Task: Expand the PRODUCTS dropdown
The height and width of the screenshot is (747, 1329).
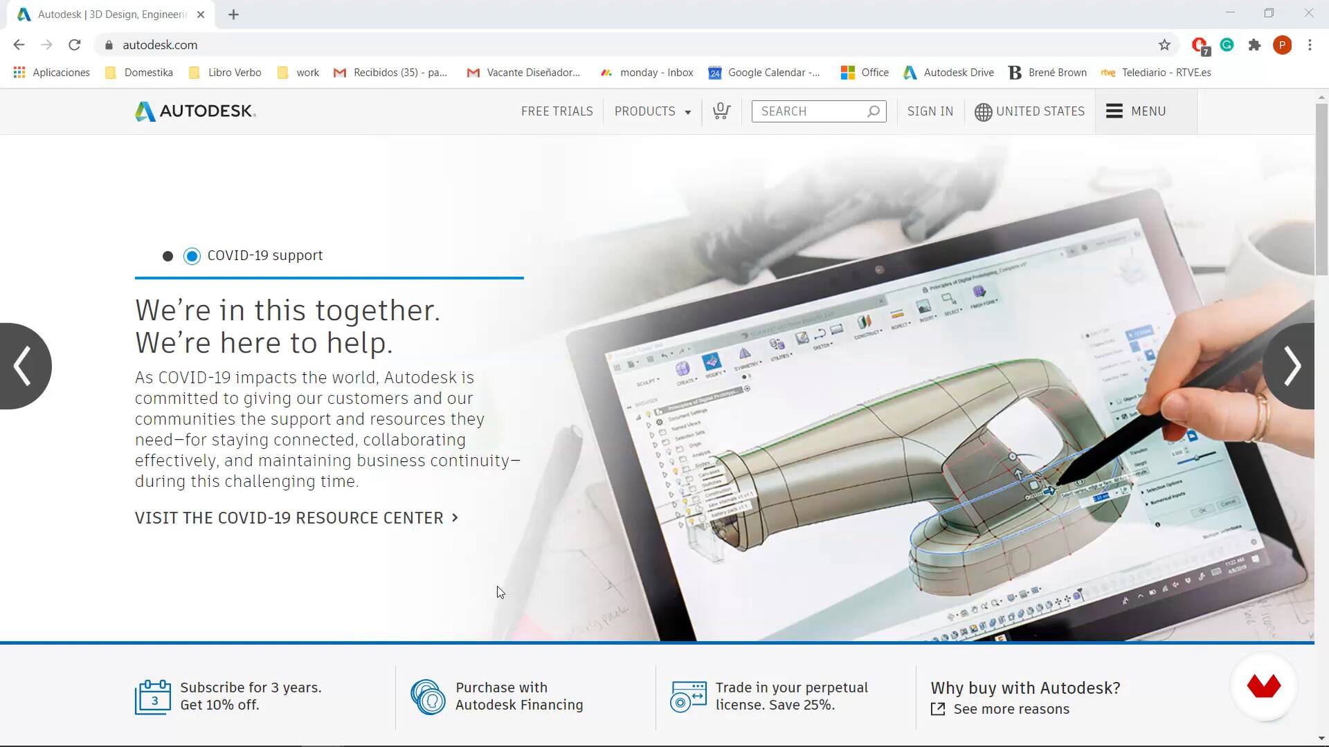Action: point(653,111)
